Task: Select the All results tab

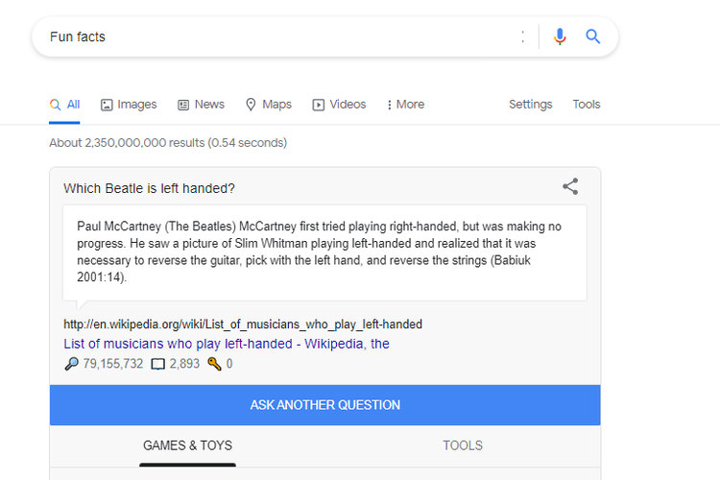Action: click(x=65, y=105)
